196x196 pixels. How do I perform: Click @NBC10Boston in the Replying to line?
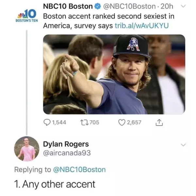coord(79,169)
